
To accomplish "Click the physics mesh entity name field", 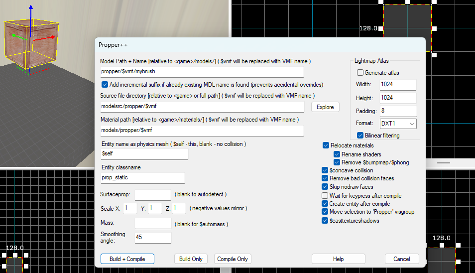I will pos(144,153).
